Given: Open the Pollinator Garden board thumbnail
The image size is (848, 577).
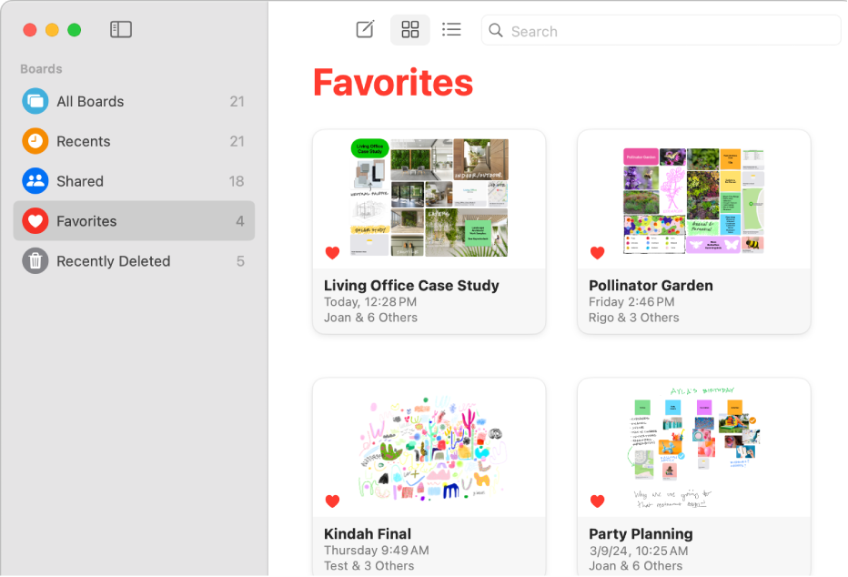Looking at the screenshot, I should click(693, 200).
